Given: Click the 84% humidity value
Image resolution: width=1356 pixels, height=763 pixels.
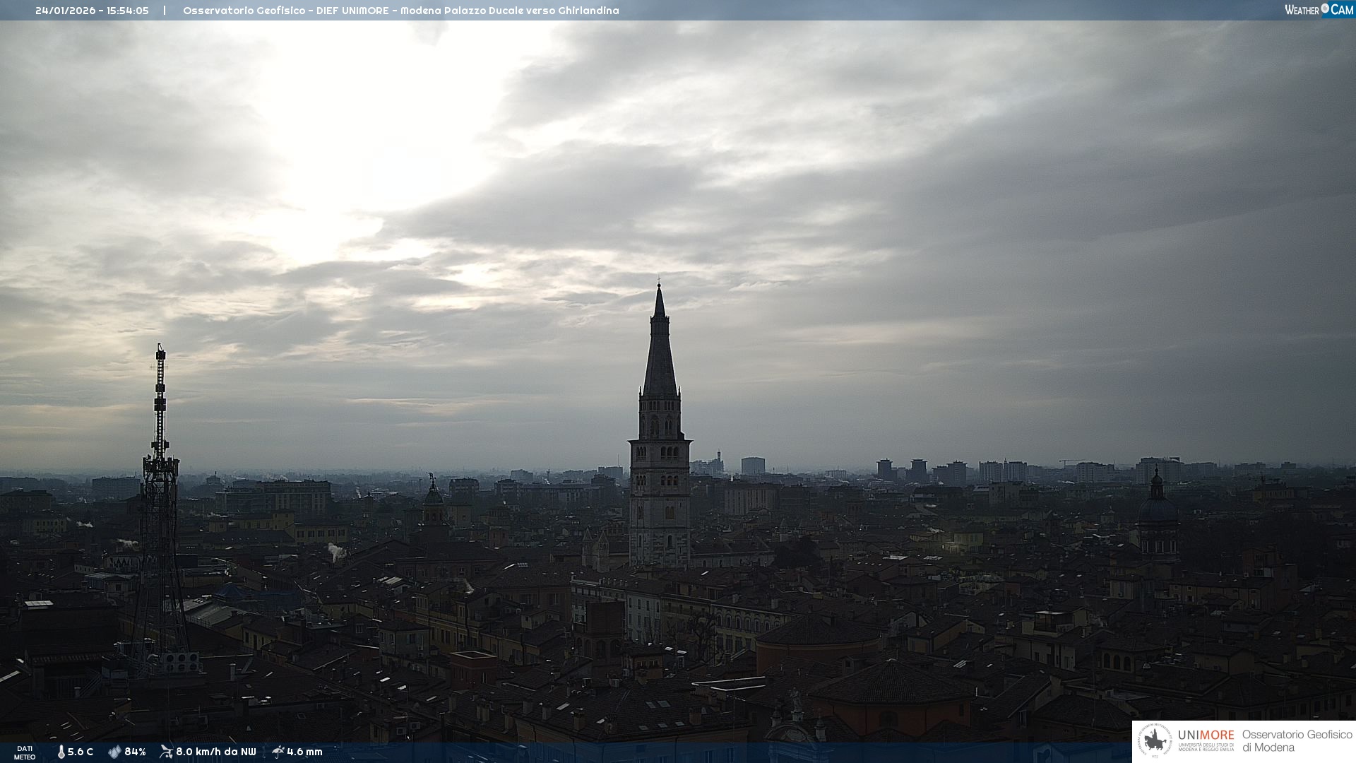Looking at the screenshot, I should coord(135,752).
